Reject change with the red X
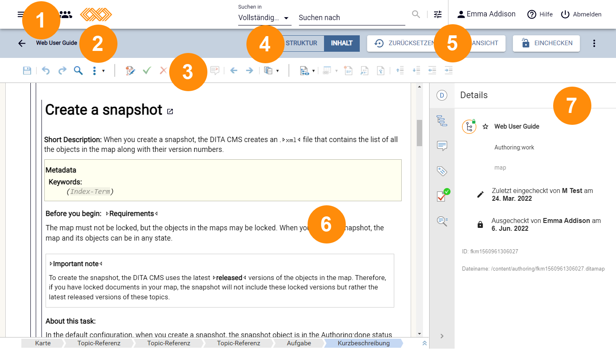 (x=163, y=71)
